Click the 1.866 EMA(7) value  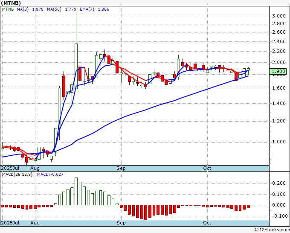pos(103,9)
